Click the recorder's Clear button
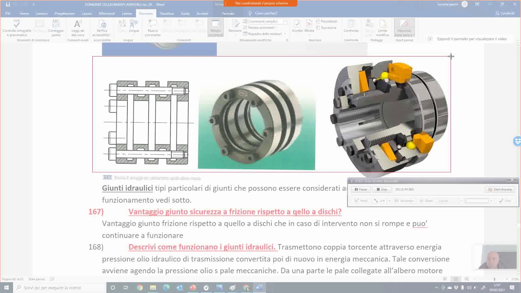Screen dimensions: 521x293 (505, 201)
